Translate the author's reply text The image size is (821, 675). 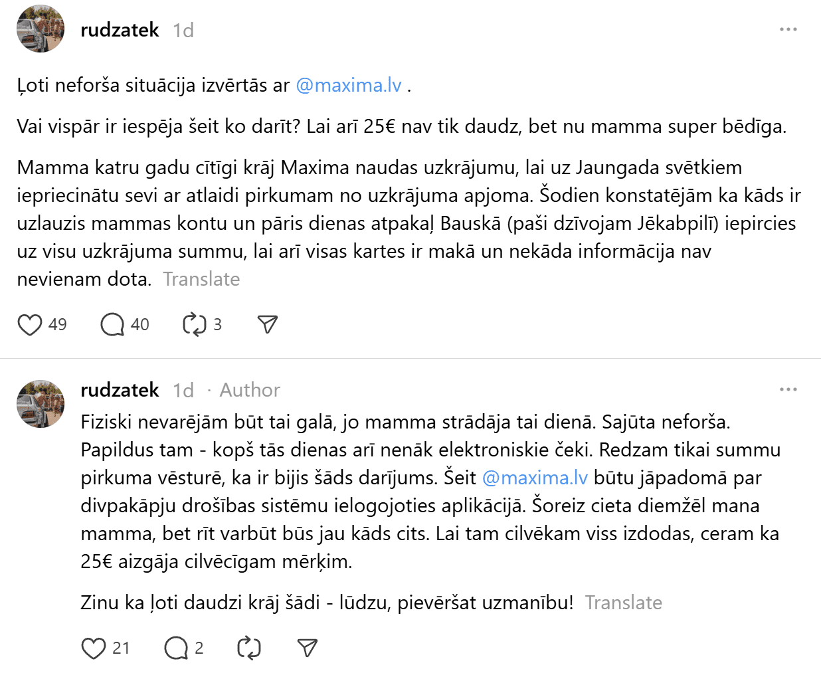(x=623, y=603)
